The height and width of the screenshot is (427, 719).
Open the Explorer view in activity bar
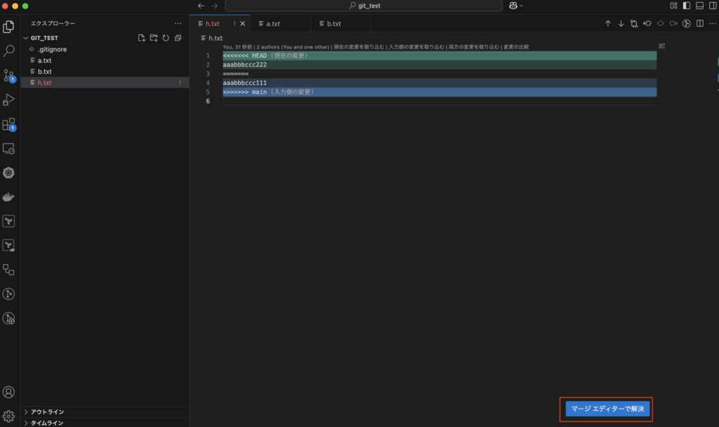(8, 27)
